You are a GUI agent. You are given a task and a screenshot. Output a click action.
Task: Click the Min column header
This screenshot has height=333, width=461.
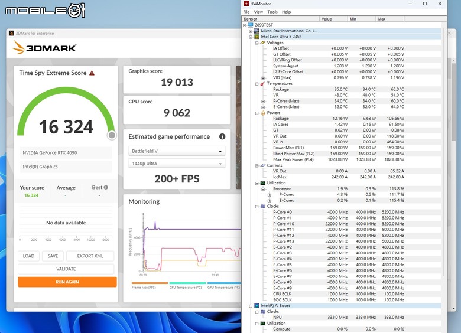[x=362, y=19]
